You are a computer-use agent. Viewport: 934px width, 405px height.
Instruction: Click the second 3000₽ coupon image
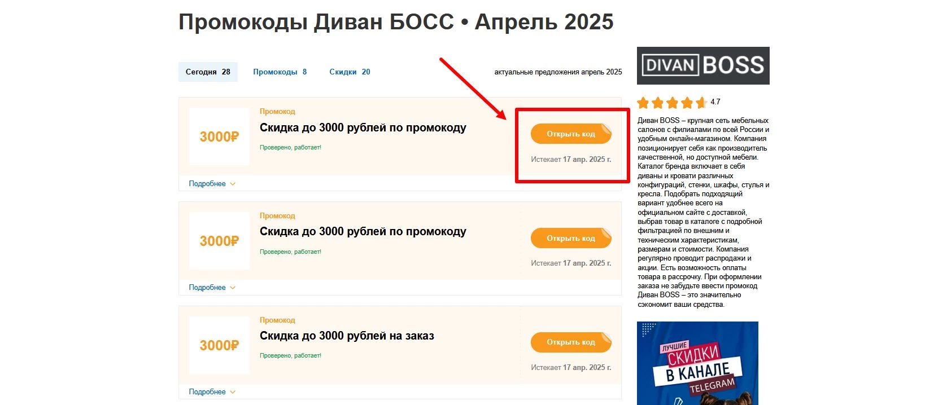tap(219, 241)
